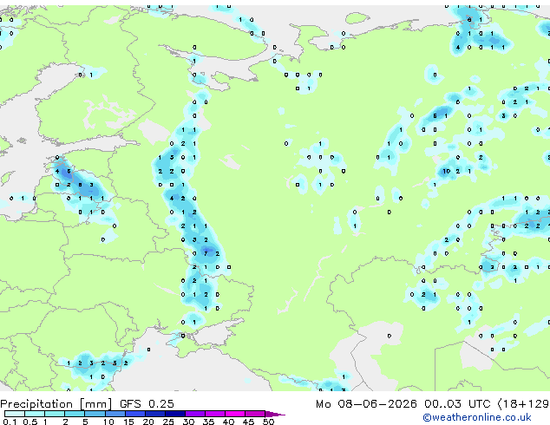The height and width of the screenshot is (425, 550).
Task: Click the 5–10 mm legend color box
Action: pos(95,414)
